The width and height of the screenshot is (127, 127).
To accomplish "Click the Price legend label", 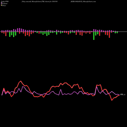I will pos(4,6).
